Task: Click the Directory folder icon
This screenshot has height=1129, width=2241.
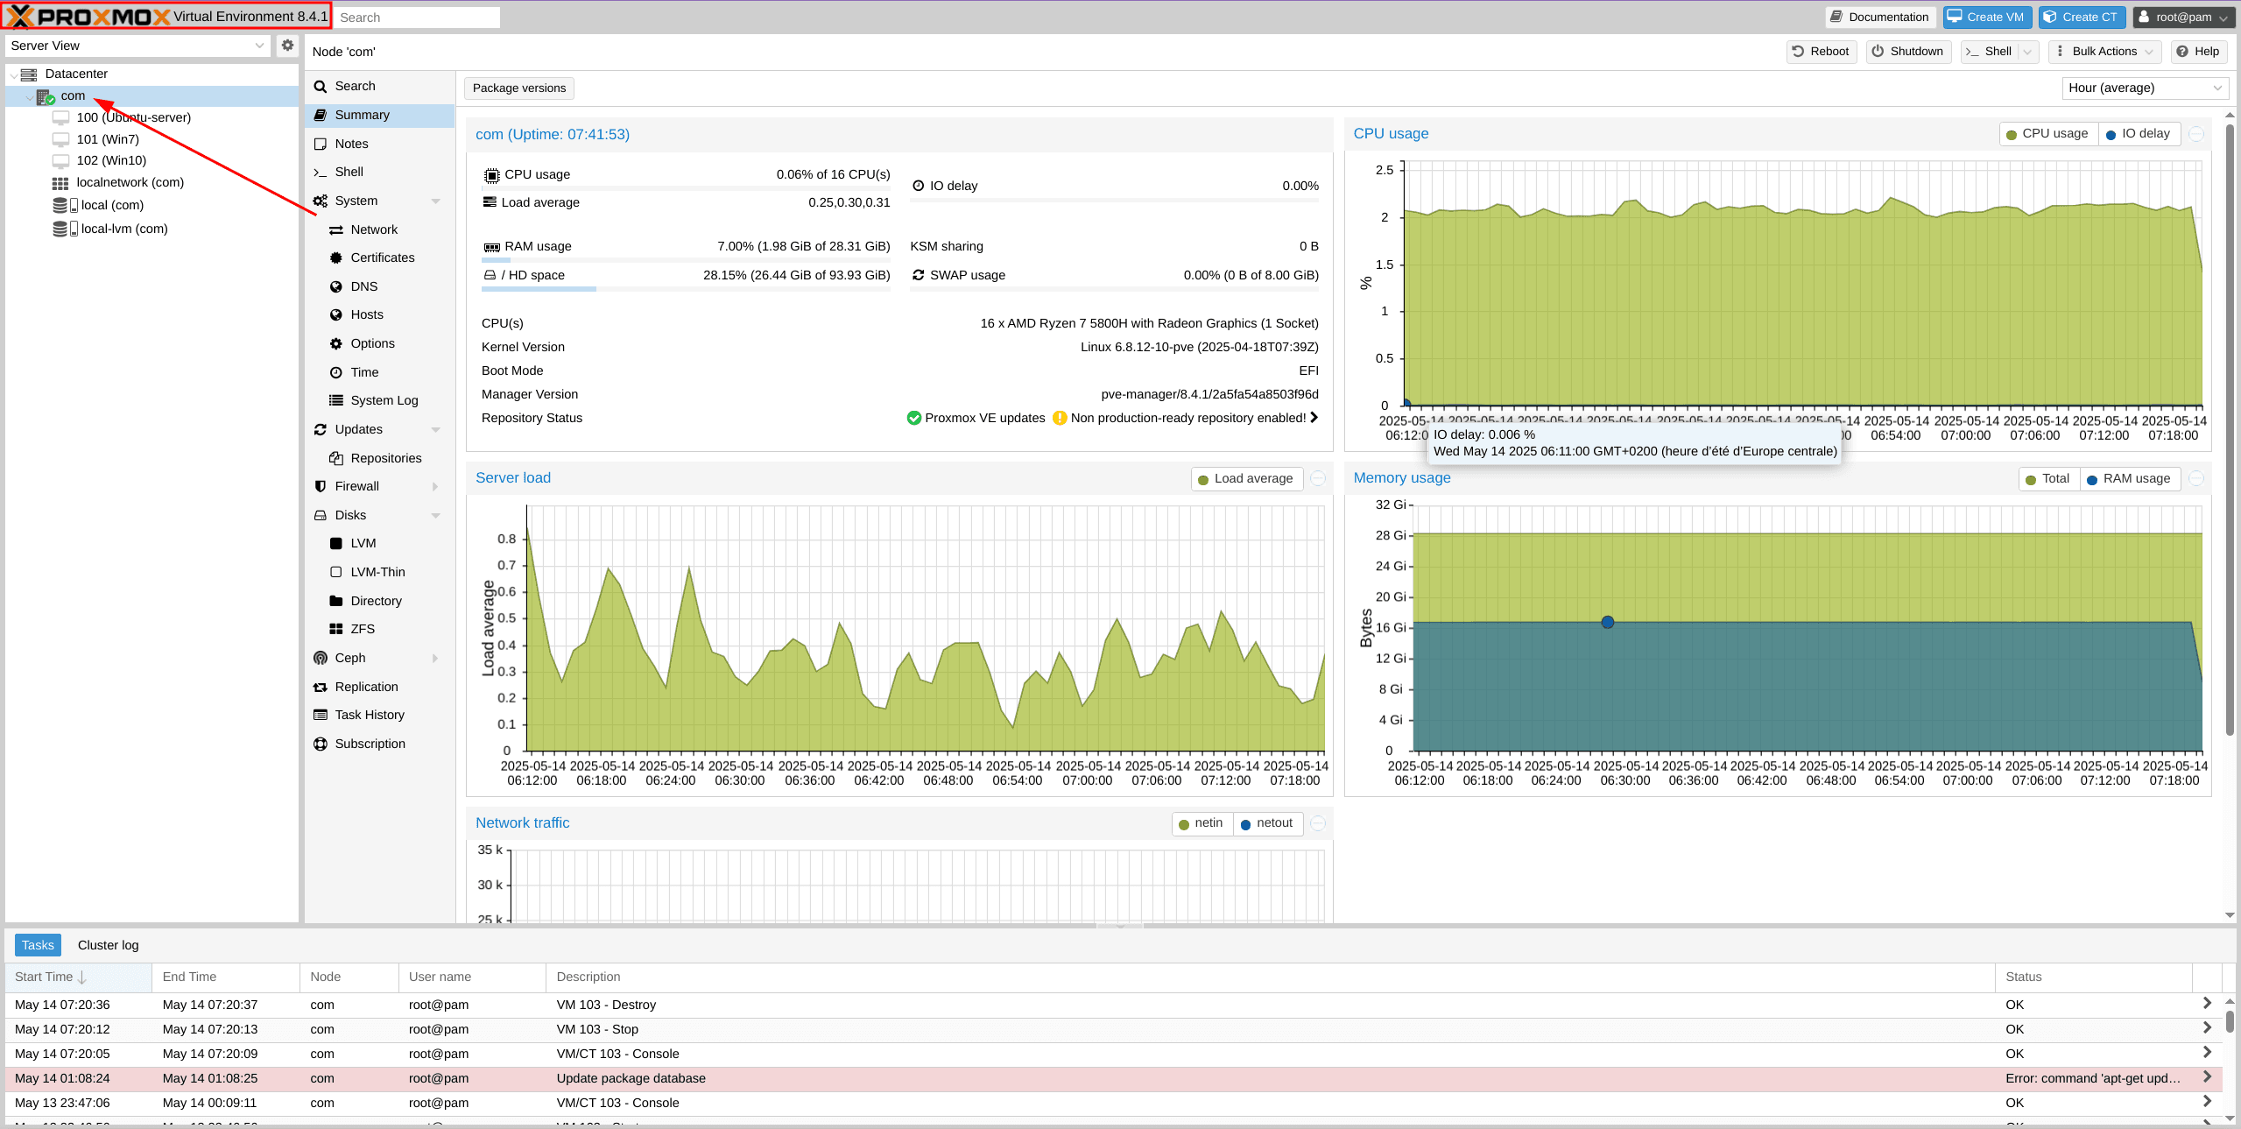Action: [336, 601]
